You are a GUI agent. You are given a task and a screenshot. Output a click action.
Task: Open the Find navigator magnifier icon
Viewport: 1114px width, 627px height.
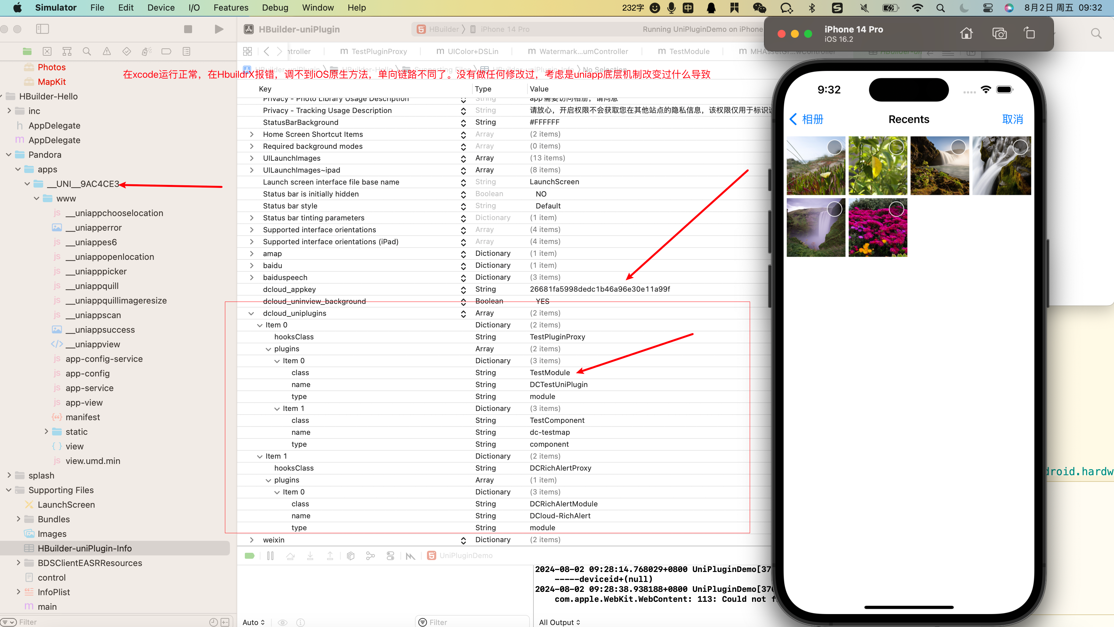click(x=87, y=51)
